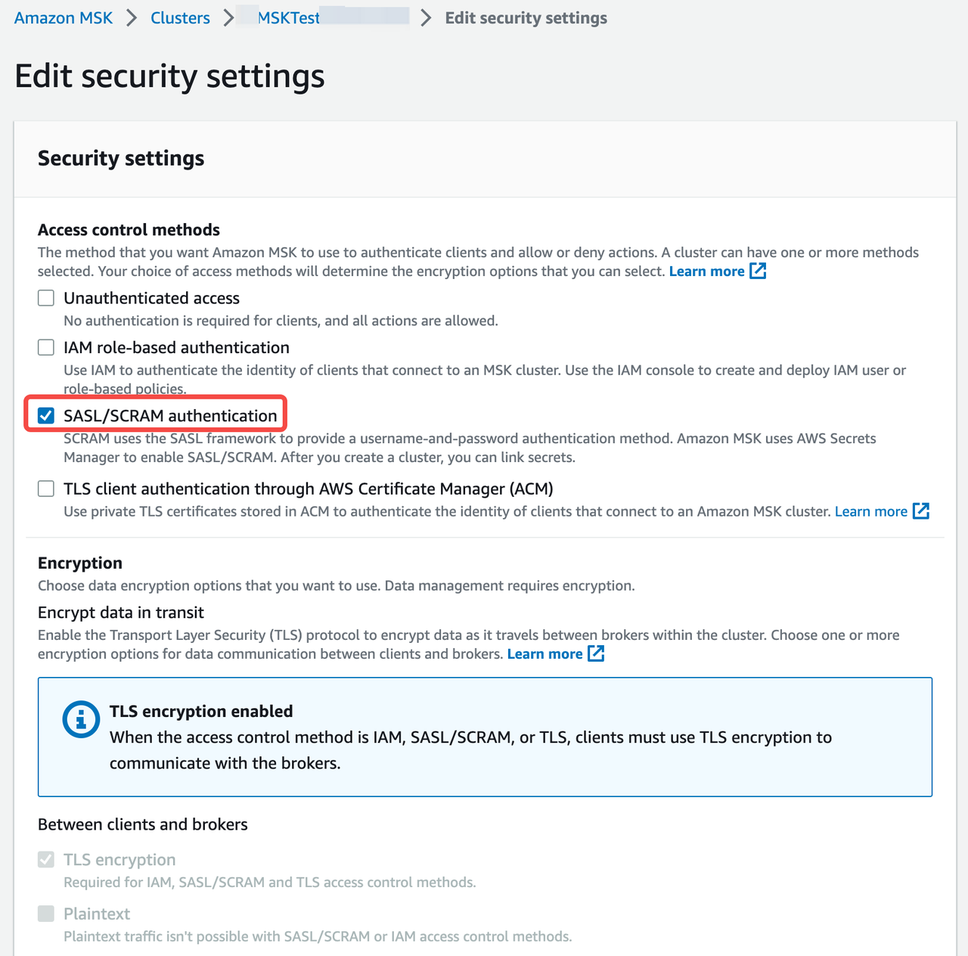The height and width of the screenshot is (956, 968).
Task: Open Learn more for access control methods
Action: pyautogui.click(x=706, y=271)
